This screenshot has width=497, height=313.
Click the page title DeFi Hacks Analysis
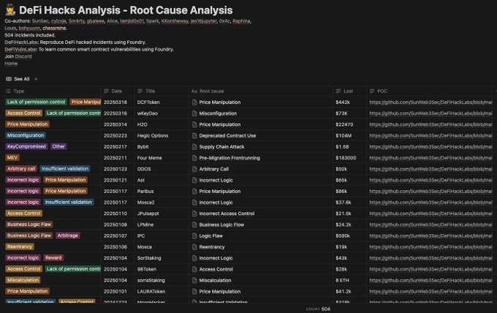126,10
